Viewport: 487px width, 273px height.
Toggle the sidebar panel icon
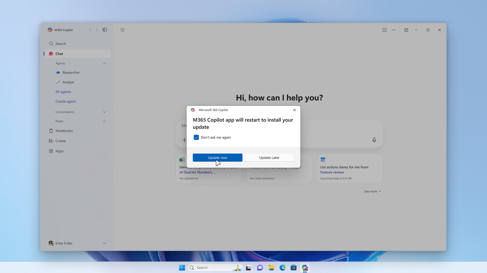[105, 30]
